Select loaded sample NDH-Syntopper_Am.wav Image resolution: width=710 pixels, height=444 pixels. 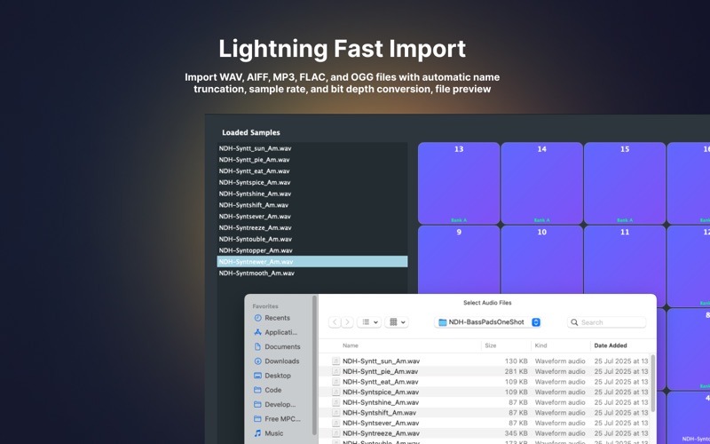[x=312, y=250]
